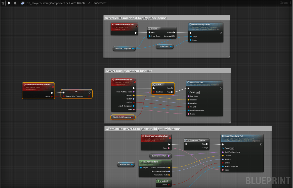Go to Event Graph in the breadcrumb
Viewport: 293px width, 188px height.
tap(77, 3)
